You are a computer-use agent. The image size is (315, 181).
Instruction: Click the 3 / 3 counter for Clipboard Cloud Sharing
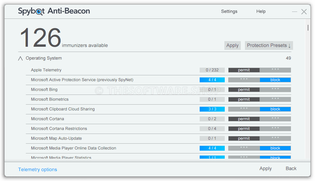(212, 109)
